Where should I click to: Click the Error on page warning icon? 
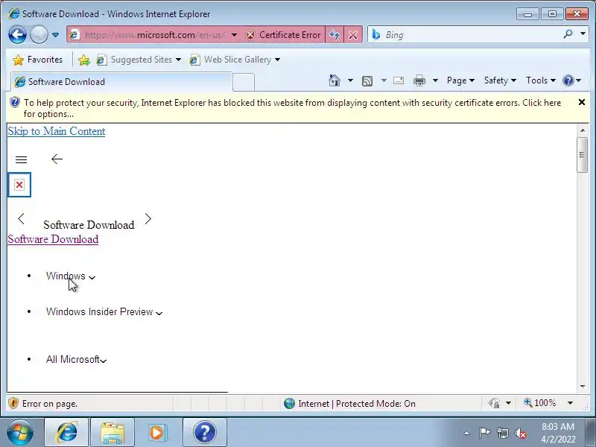click(x=13, y=403)
